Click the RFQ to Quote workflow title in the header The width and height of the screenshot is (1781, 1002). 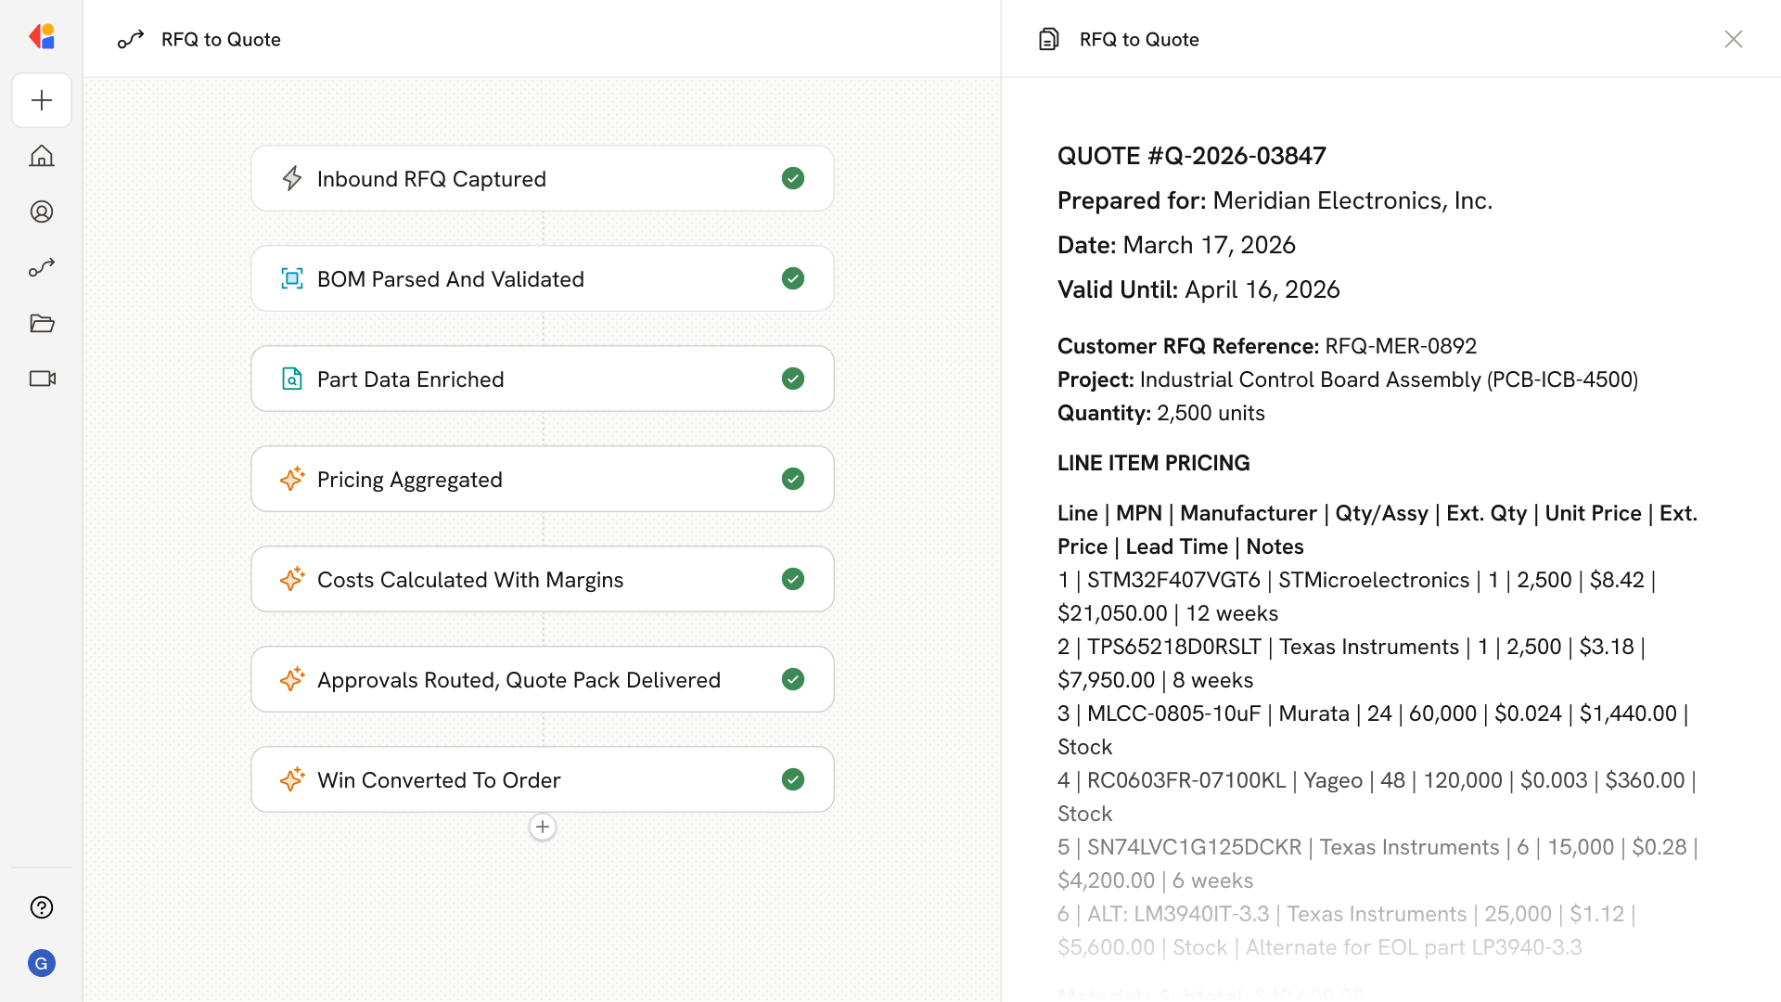pyautogui.click(x=221, y=39)
